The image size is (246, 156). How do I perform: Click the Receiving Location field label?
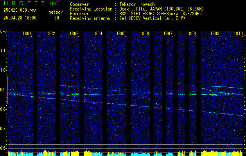[91, 9]
